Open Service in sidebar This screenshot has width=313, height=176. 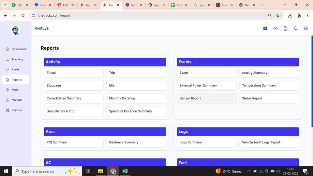16,110
